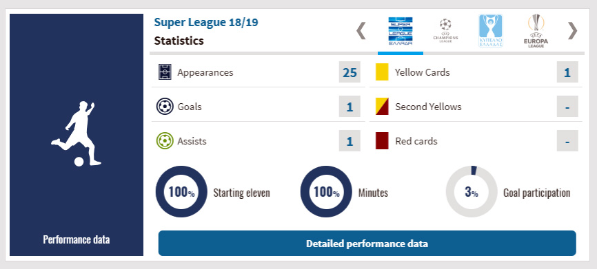Select the Greek Cup logo tab
This screenshot has width=597, height=269.
click(490, 31)
